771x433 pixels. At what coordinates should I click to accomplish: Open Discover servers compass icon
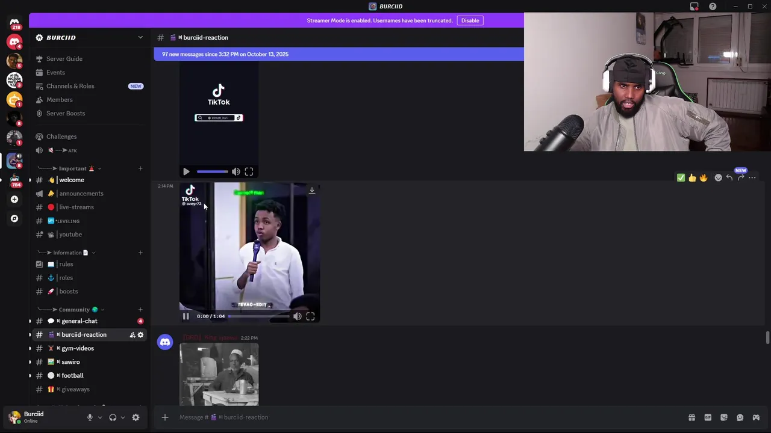[x=14, y=218]
